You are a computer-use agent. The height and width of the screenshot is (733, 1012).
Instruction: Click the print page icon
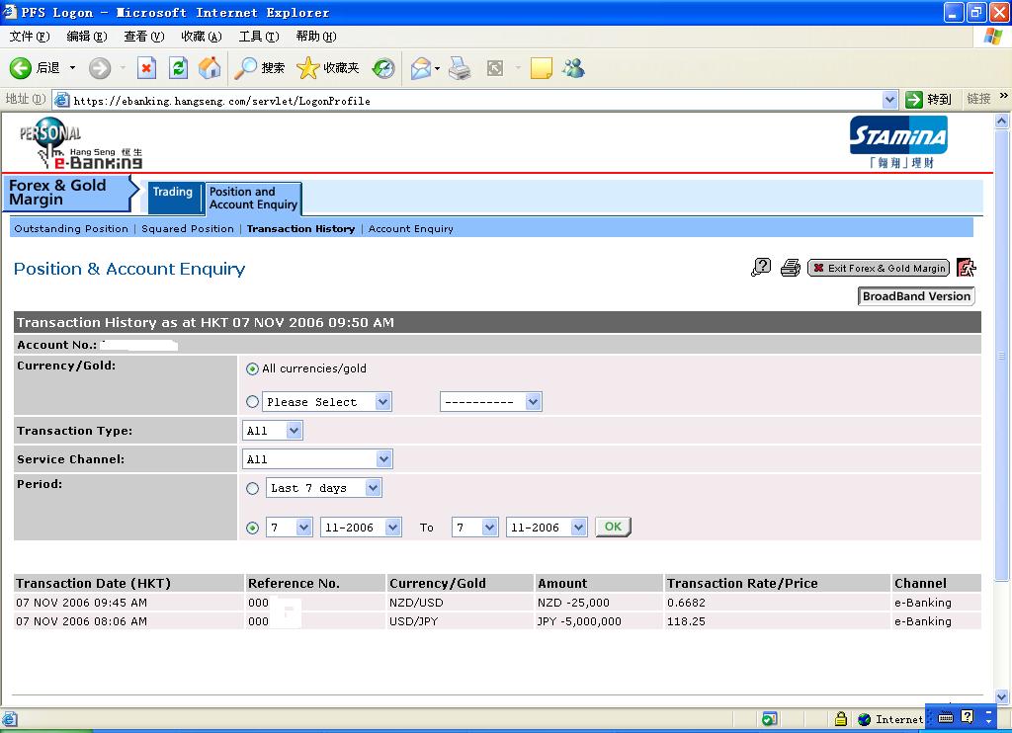790,267
